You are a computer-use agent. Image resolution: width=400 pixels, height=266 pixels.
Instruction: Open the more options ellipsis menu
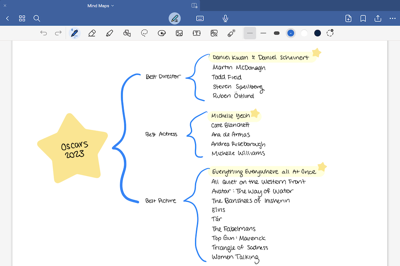click(x=392, y=18)
